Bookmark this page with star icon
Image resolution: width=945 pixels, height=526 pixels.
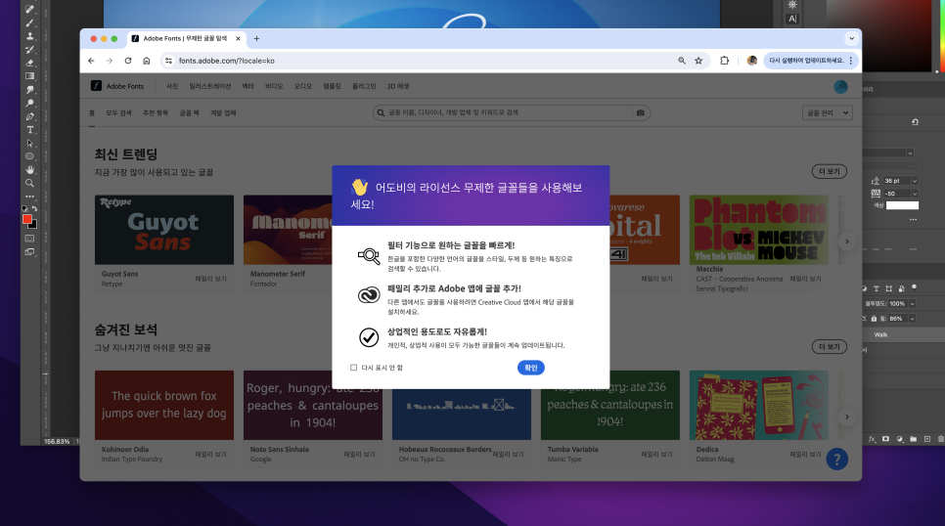tap(698, 61)
